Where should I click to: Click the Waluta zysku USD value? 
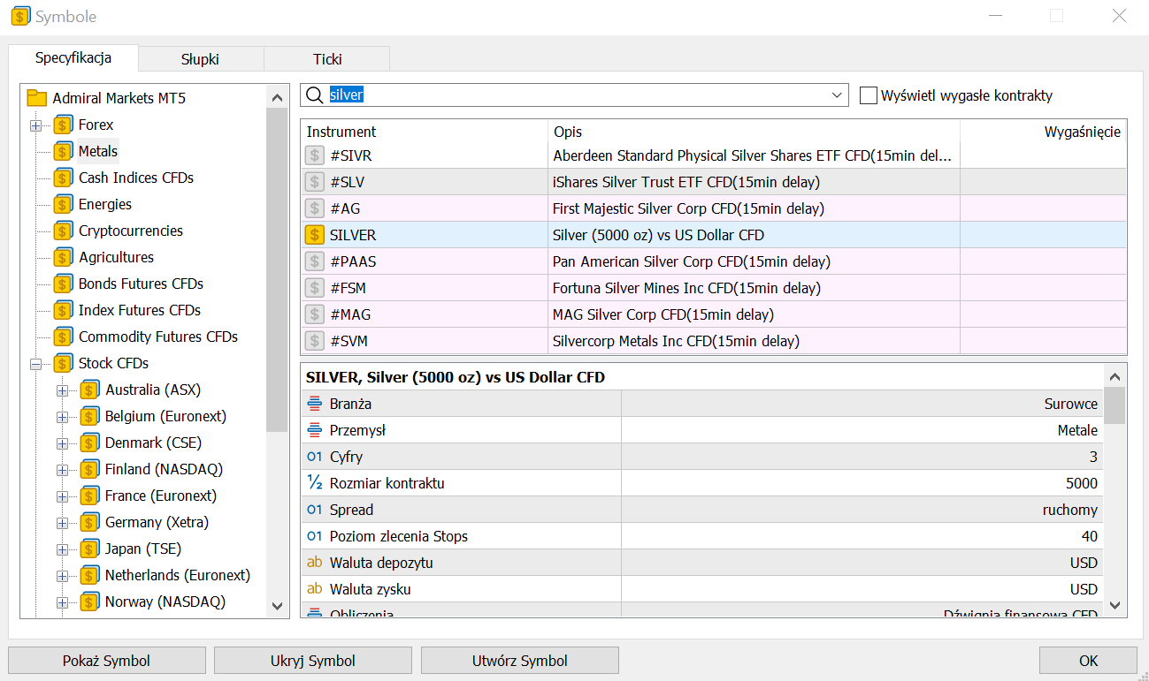pos(1084,589)
